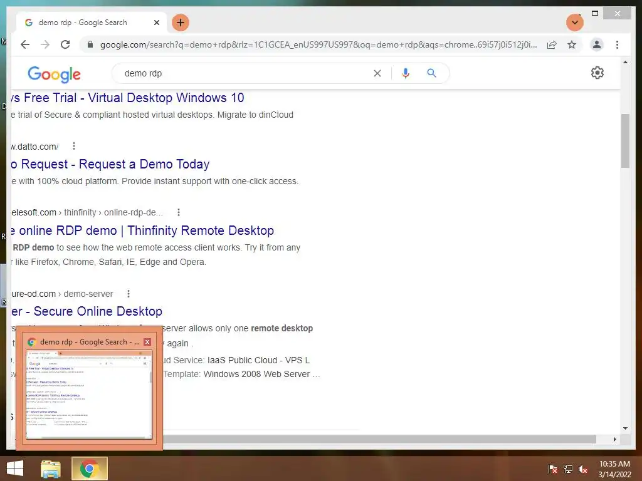Open options menu beside demo-server result
Image resolution: width=642 pixels, height=481 pixels.
[x=128, y=294]
